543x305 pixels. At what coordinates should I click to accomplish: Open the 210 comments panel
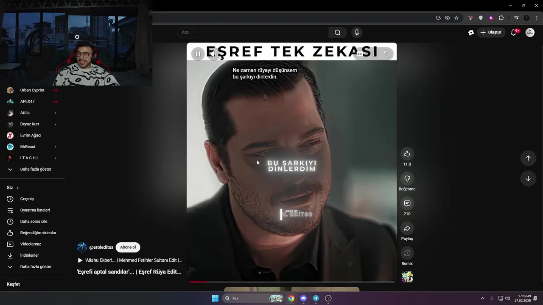407,203
